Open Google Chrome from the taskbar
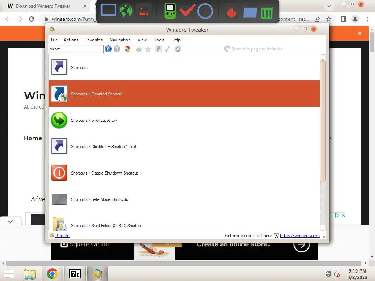The height and width of the screenshot is (281, 375). coord(52,274)
